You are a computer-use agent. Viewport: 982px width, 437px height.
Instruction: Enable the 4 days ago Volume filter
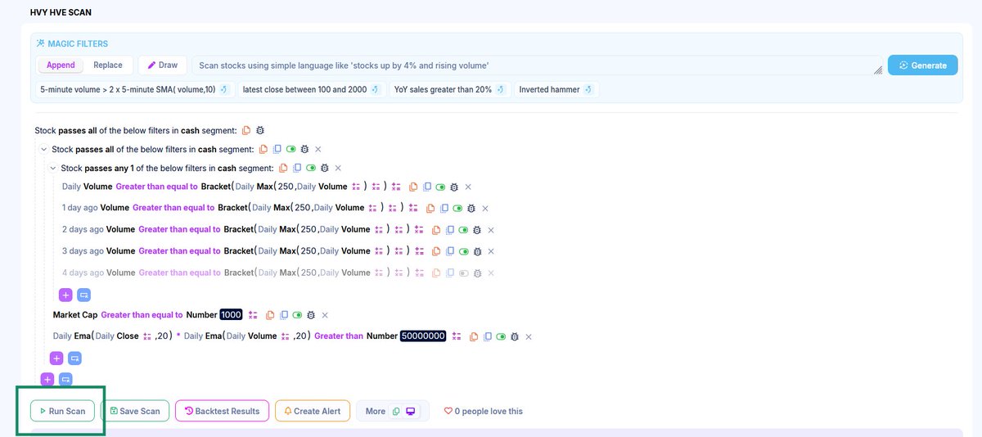[463, 273]
